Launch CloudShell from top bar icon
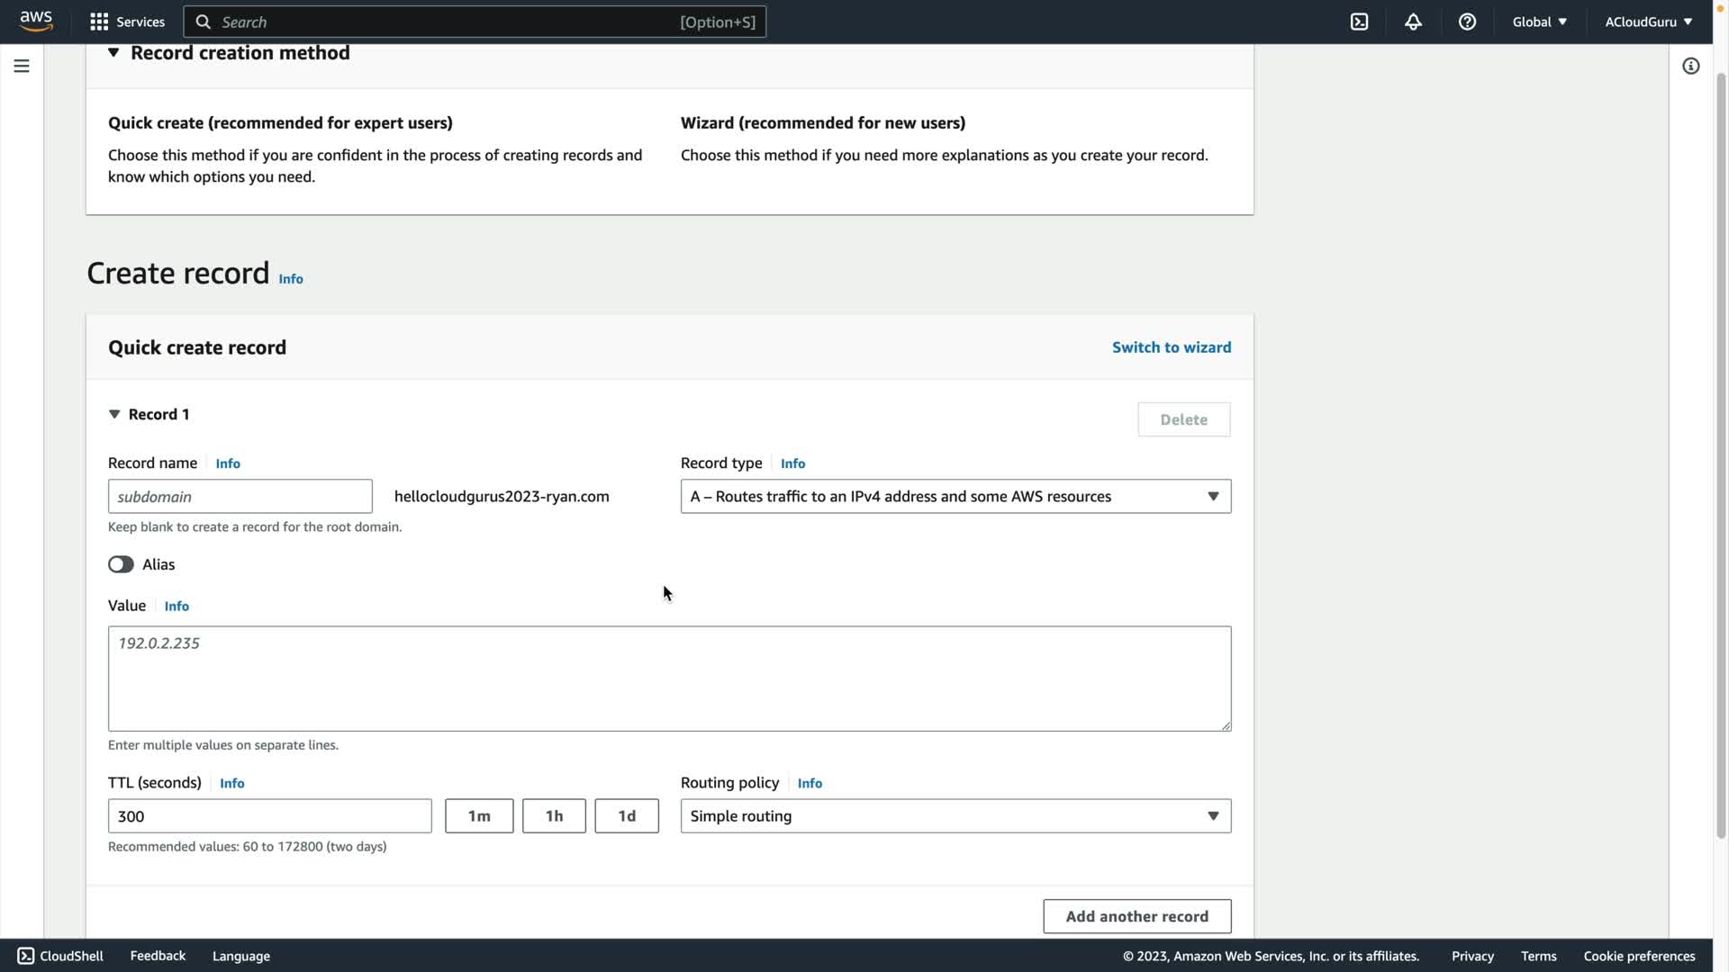This screenshot has height=972, width=1729. pos(1359,22)
